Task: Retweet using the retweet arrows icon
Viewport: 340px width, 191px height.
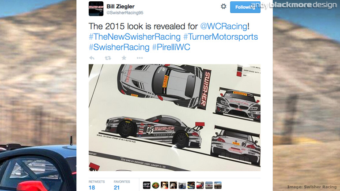Action: coord(108,58)
